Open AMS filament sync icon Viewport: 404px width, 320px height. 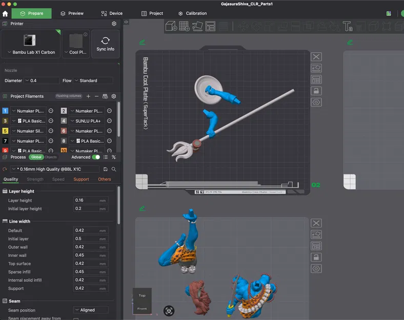click(105, 96)
